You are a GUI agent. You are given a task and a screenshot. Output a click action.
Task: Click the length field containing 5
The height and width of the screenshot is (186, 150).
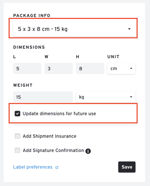[x=27, y=68]
